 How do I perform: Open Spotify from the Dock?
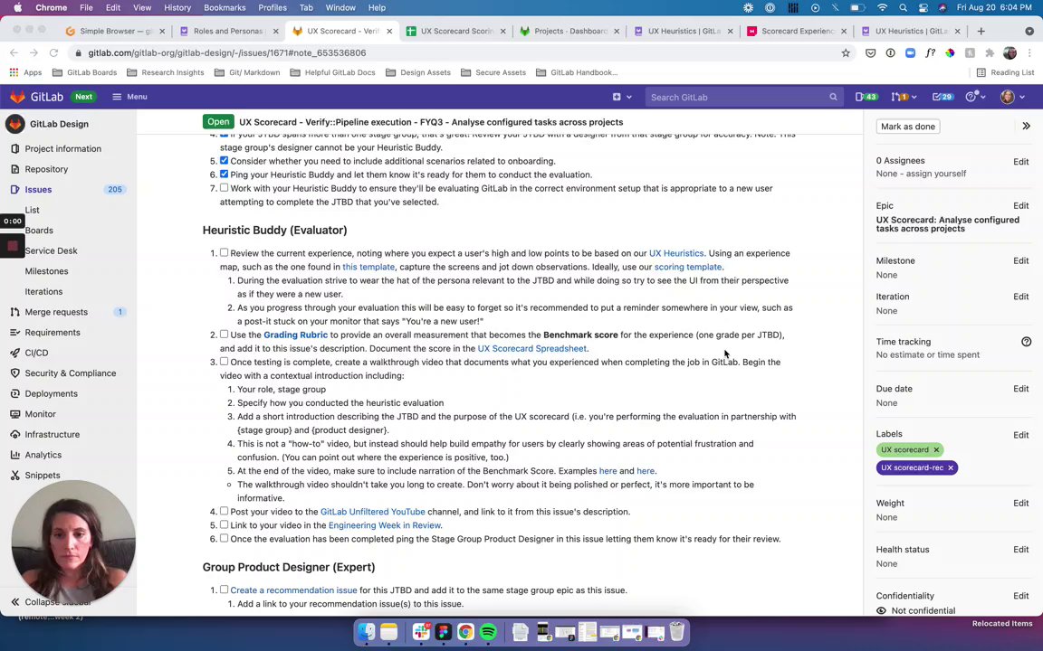488,632
